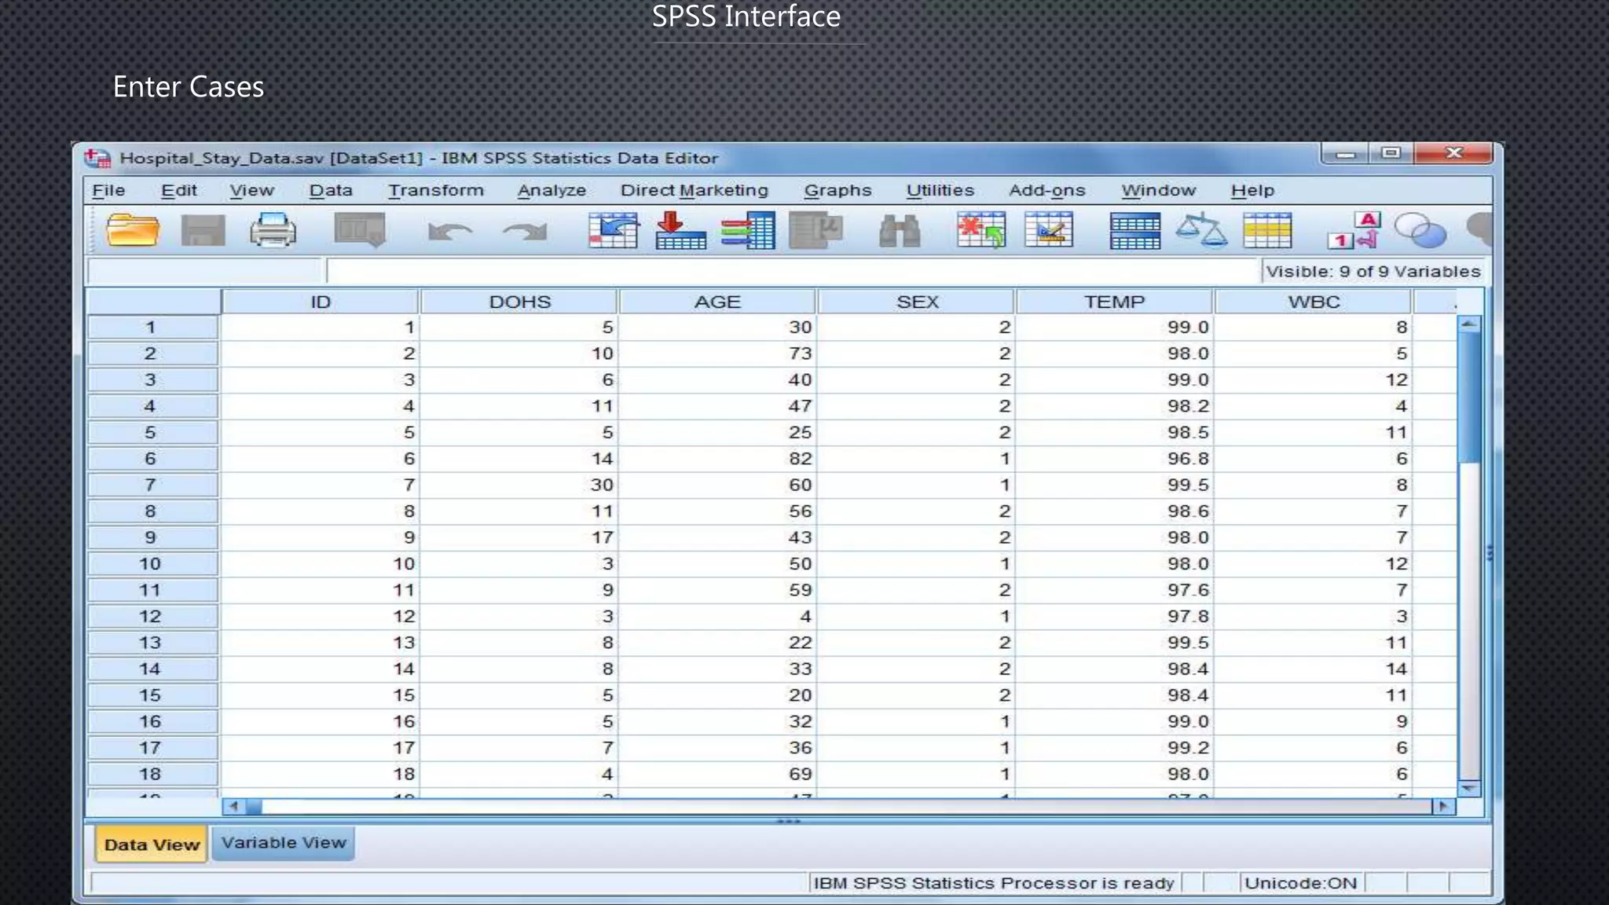Screen dimensions: 1609x905
Task: Open the Utilities menu
Action: [940, 190]
